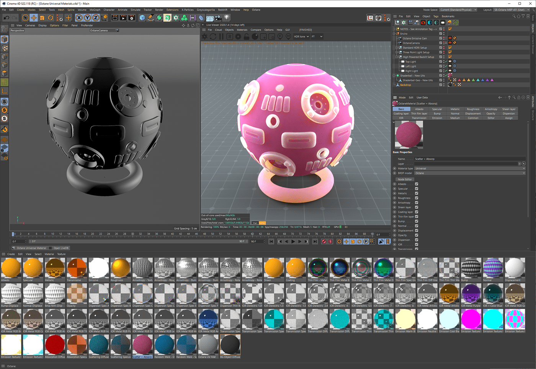Uncheck the Albedo checkbox
The height and width of the screenshot is (369, 536).
[x=417, y=184]
